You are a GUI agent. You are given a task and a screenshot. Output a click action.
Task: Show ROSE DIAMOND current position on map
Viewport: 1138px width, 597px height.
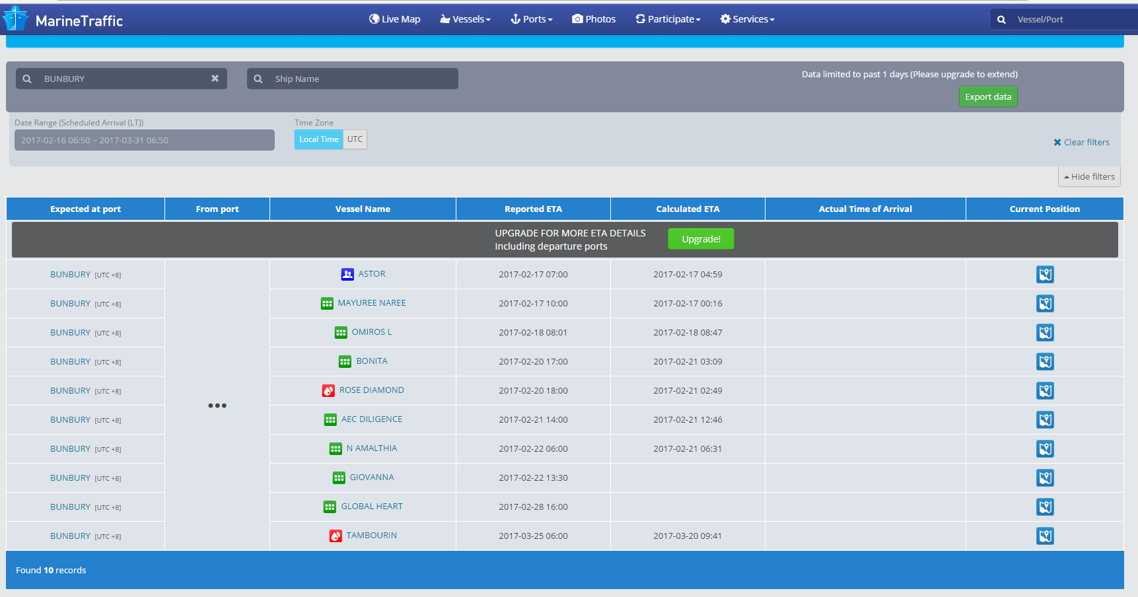(1045, 391)
